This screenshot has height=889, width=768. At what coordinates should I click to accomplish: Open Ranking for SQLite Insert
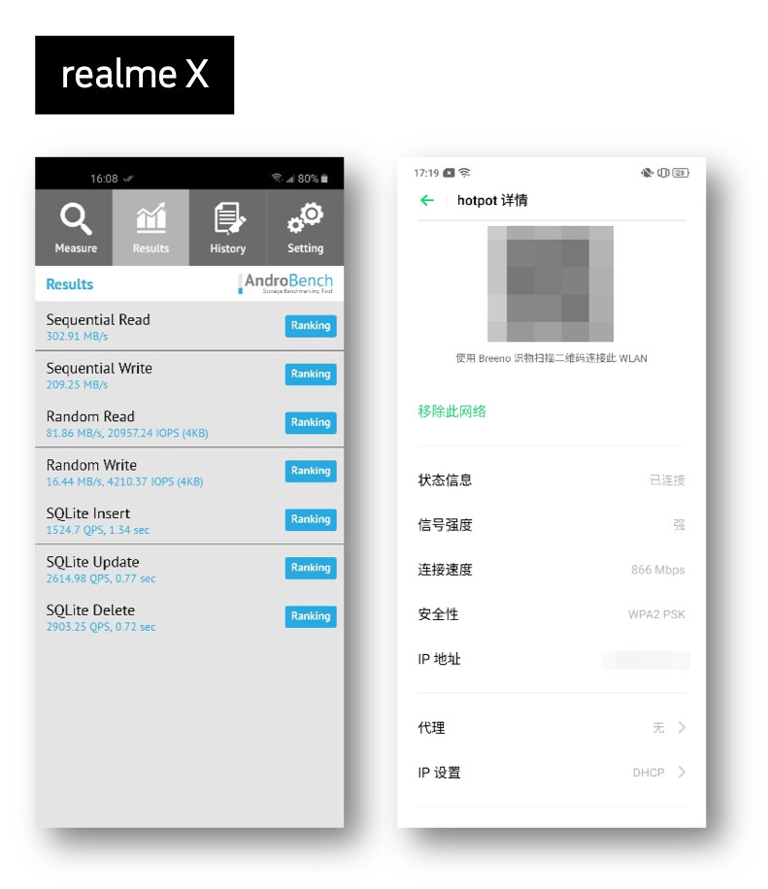pos(311,519)
